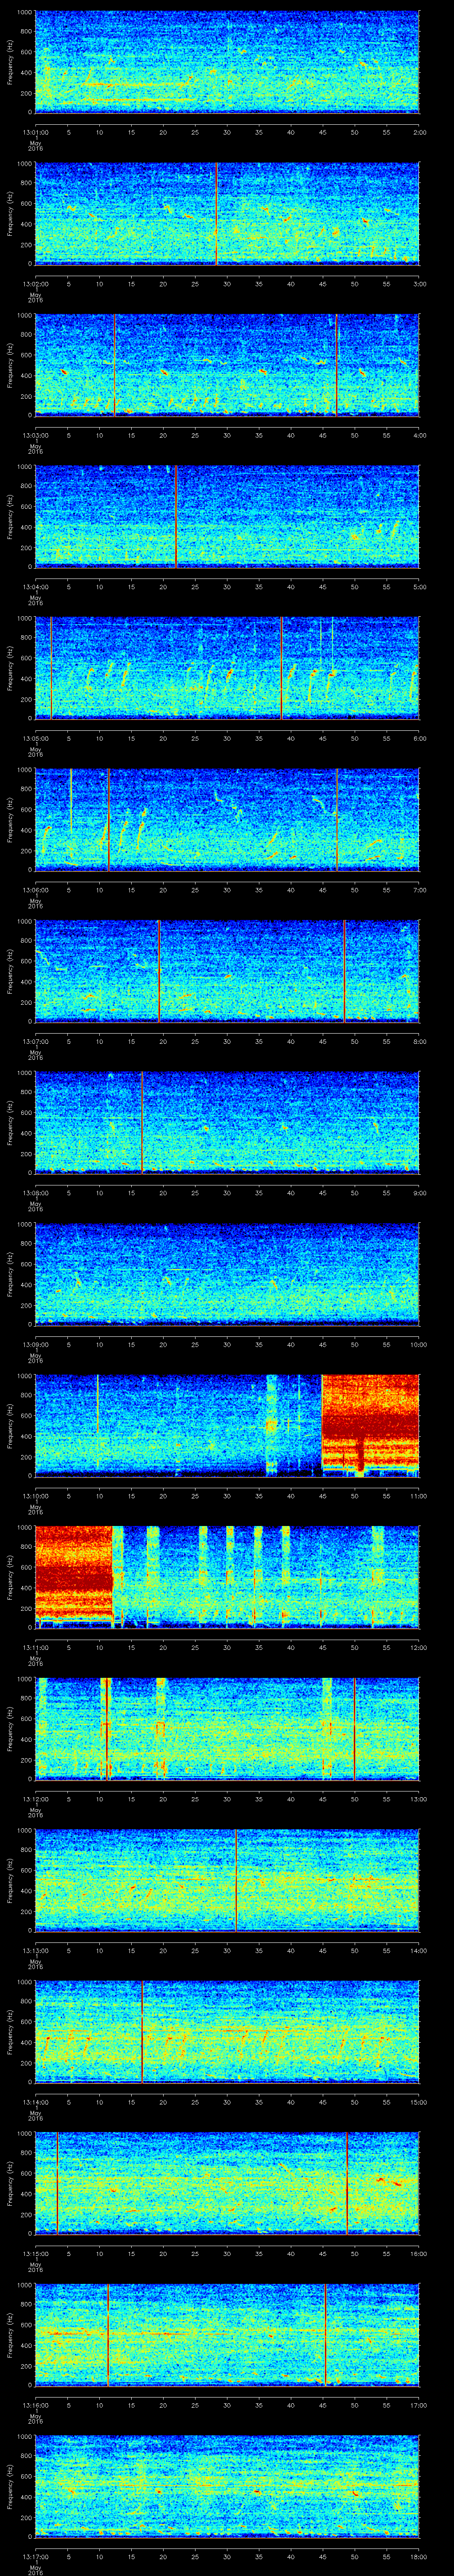Click the 13:04:00 start time label
Screen dimensions: 454x2576
click(x=35, y=586)
